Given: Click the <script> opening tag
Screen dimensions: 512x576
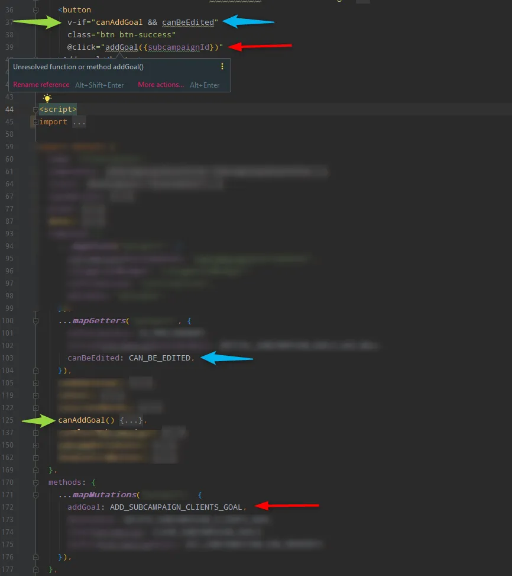Looking at the screenshot, I should click(x=58, y=110).
